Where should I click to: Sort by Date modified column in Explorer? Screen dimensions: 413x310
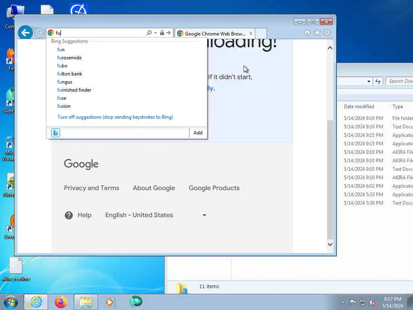[359, 107]
